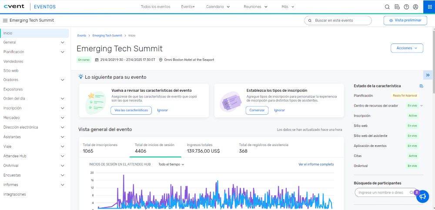Screen dimensions: 435x210
Task: Expand the Centro de recursos del orador chevron
Action: pyautogui.click(x=422, y=106)
